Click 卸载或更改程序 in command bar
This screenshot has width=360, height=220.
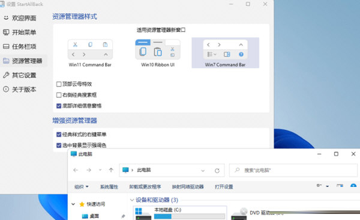pyautogui.click(x=145, y=186)
